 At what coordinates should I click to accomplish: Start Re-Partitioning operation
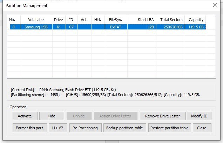tap(85, 128)
